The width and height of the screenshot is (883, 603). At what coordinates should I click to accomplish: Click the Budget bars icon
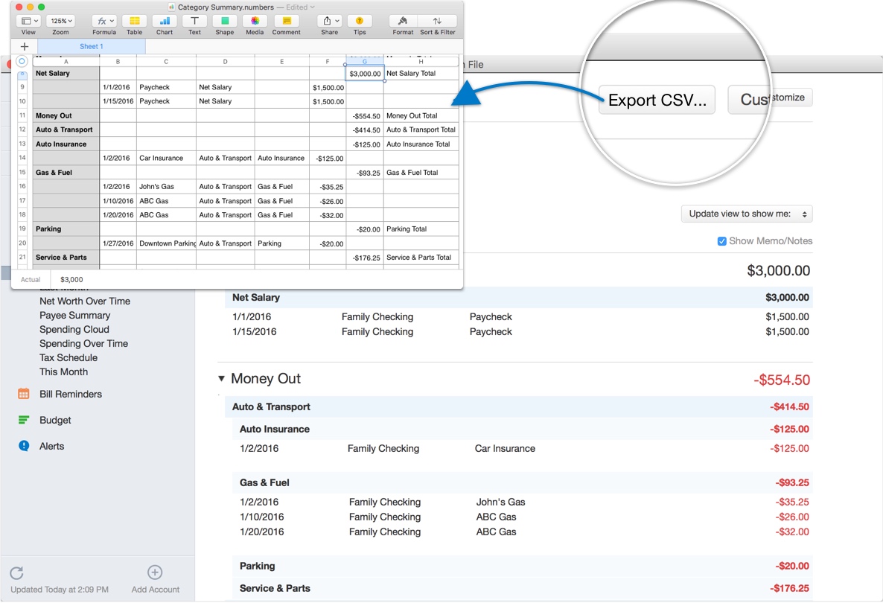24,419
